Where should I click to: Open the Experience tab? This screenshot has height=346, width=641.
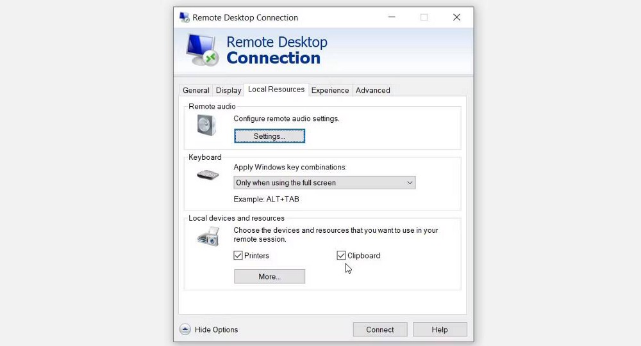coord(330,90)
